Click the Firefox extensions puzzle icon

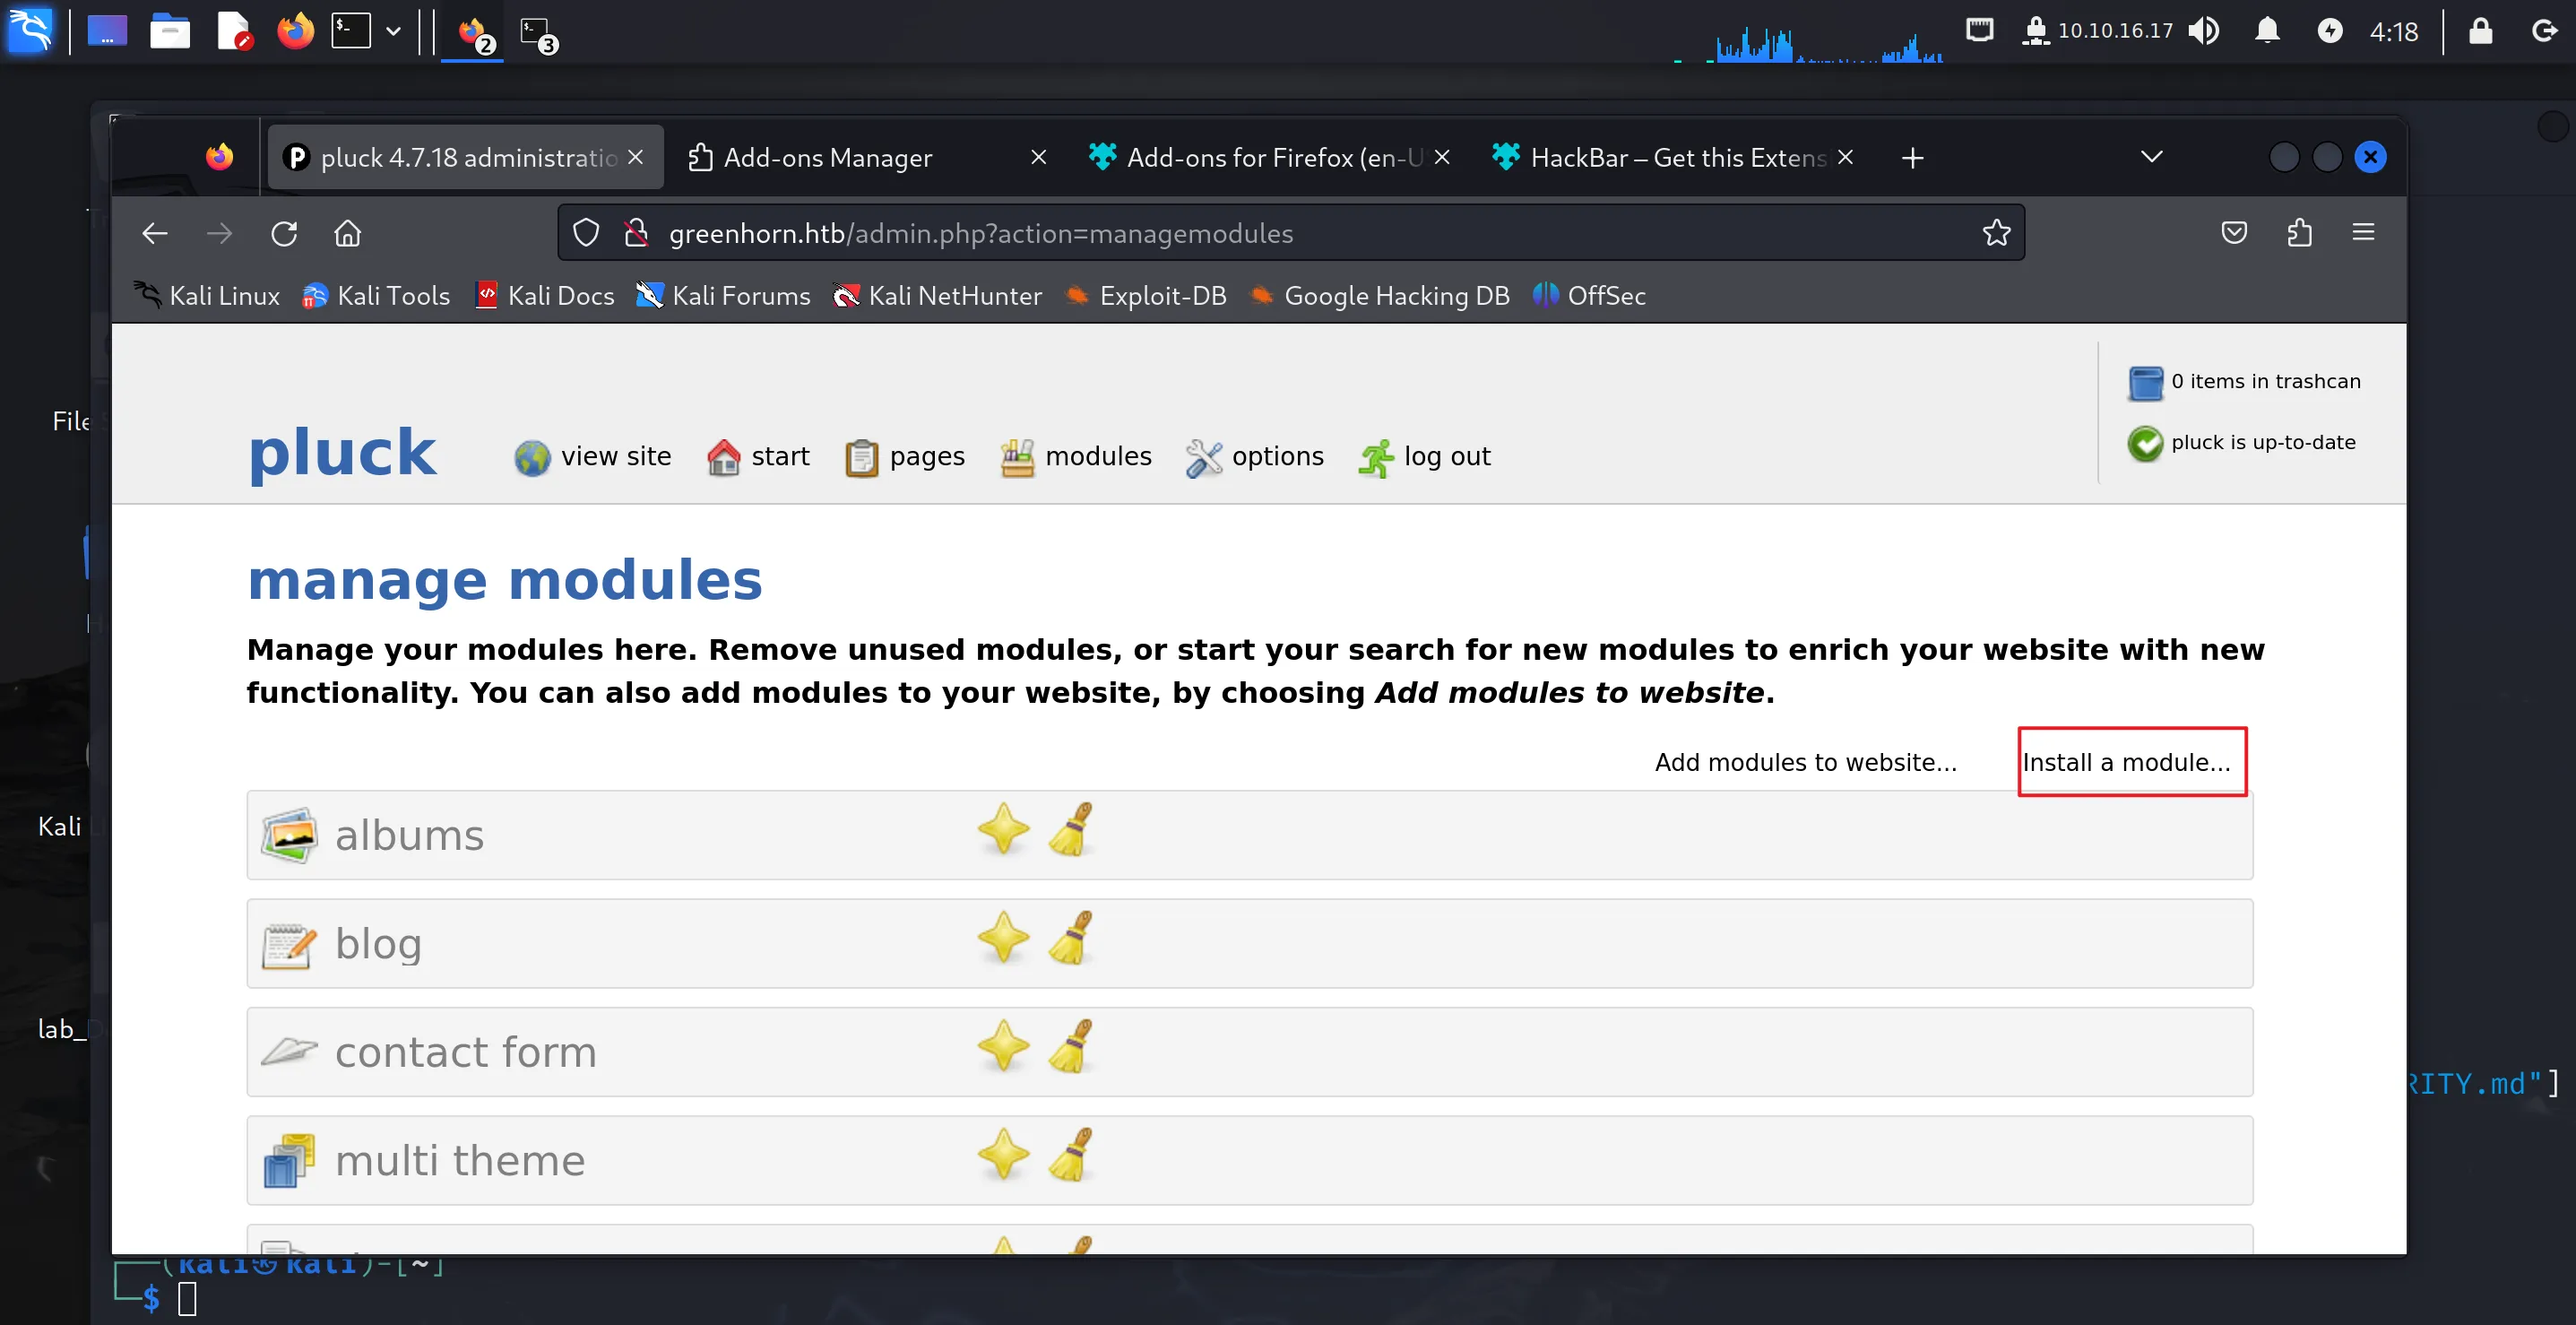click(2299, 233)
